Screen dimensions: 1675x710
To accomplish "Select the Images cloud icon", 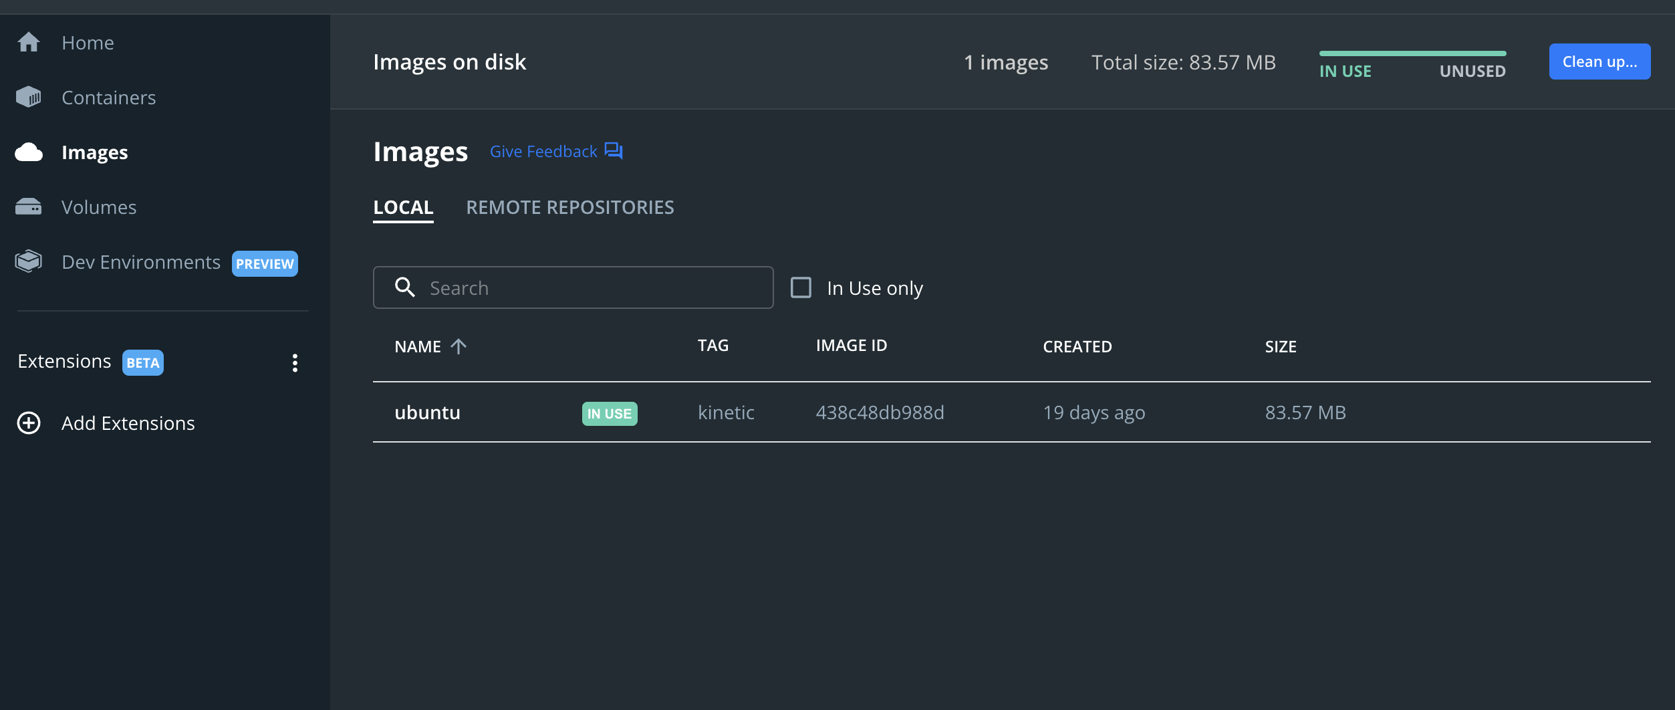I will coord(29,152).
